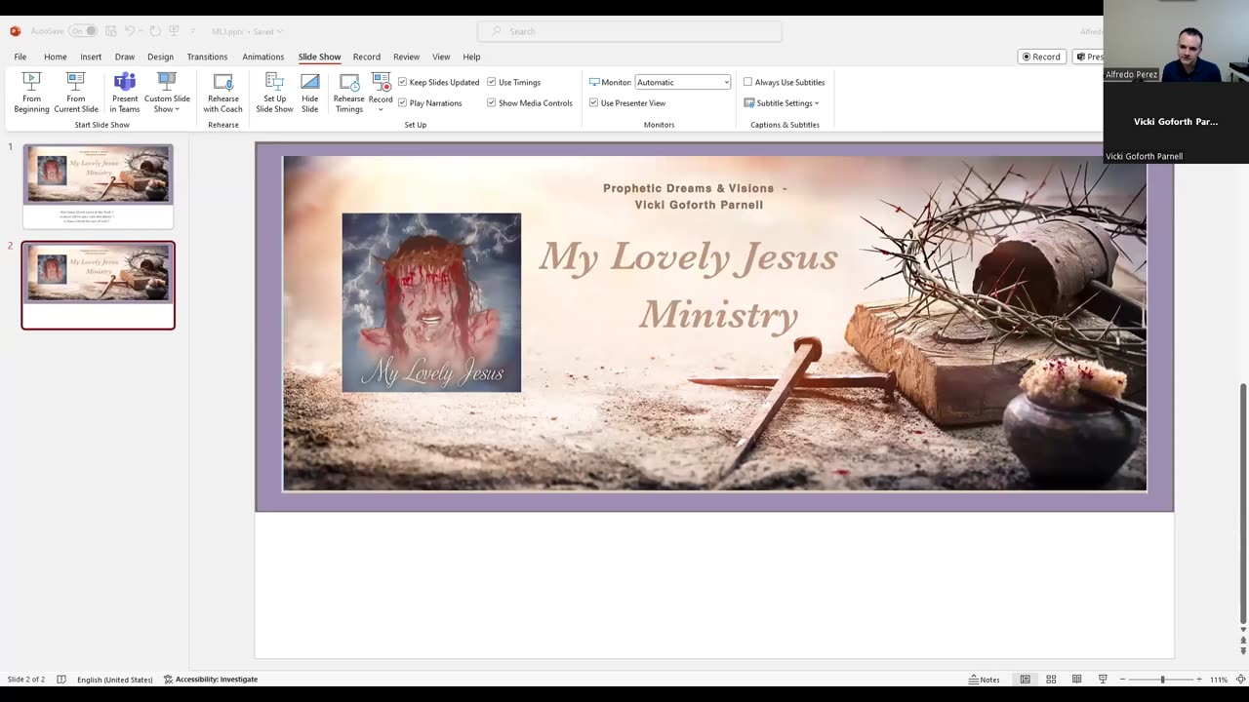Enable Always Use Subtitles
The height and width of the screenshot is (702, 1249).
[x=747, y=83]
